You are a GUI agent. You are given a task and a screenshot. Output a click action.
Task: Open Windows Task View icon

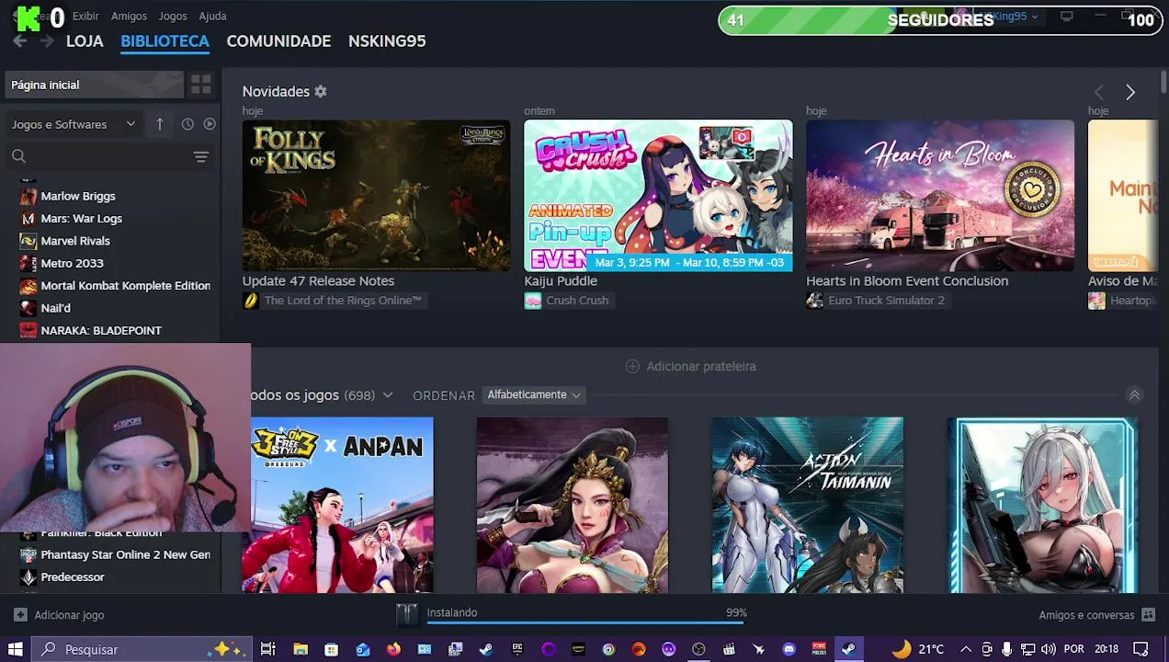point(268,649)
